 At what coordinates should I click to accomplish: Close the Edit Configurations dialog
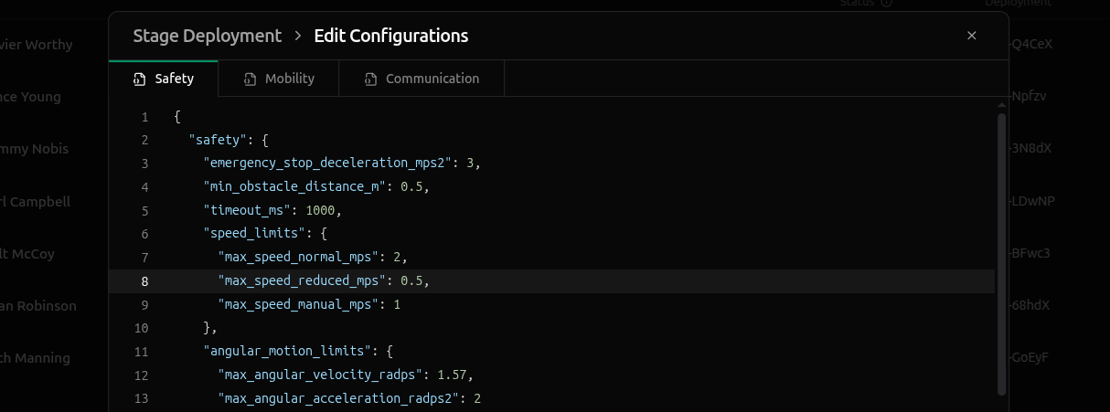pos(971,36)
